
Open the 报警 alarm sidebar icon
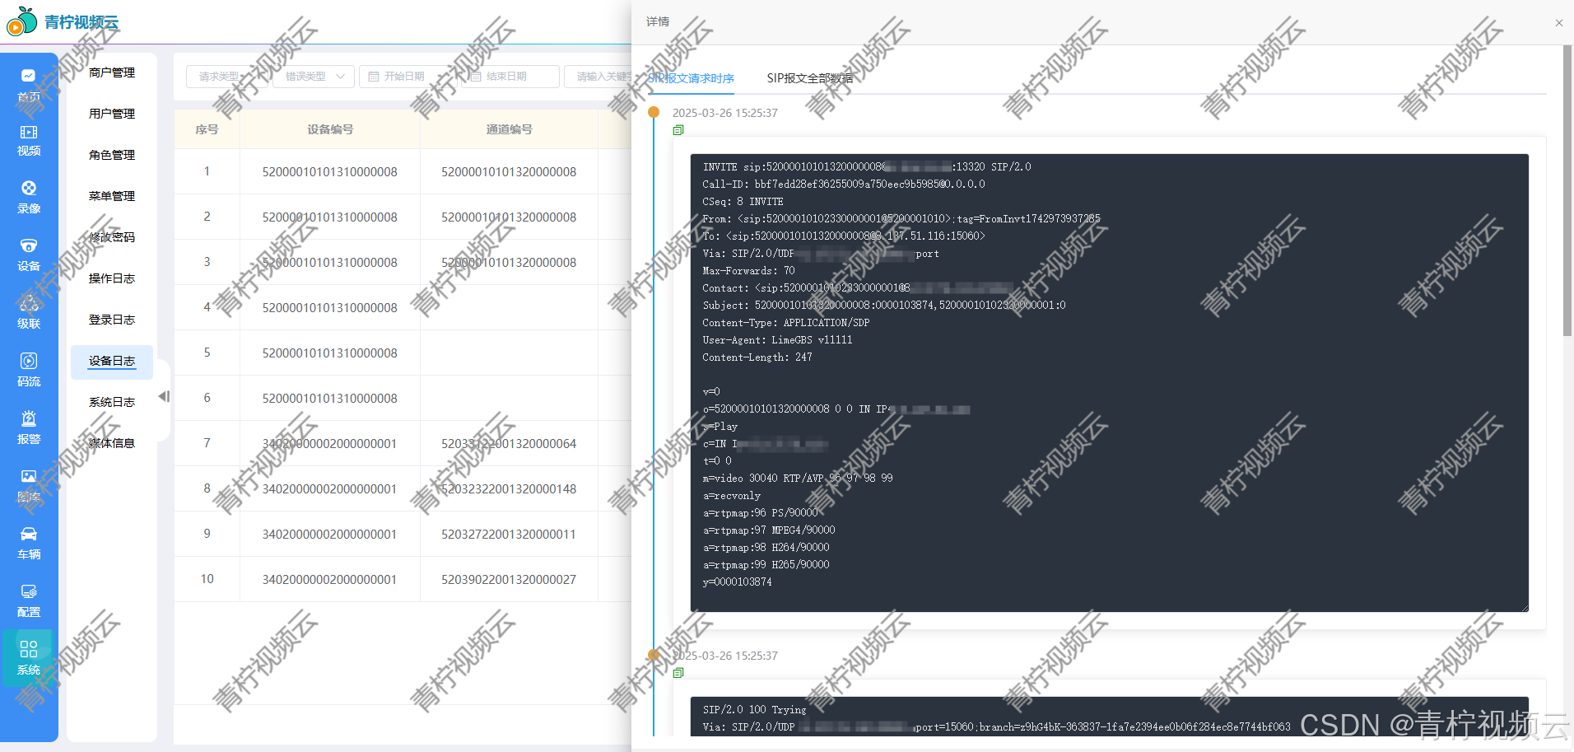[29, 428]
